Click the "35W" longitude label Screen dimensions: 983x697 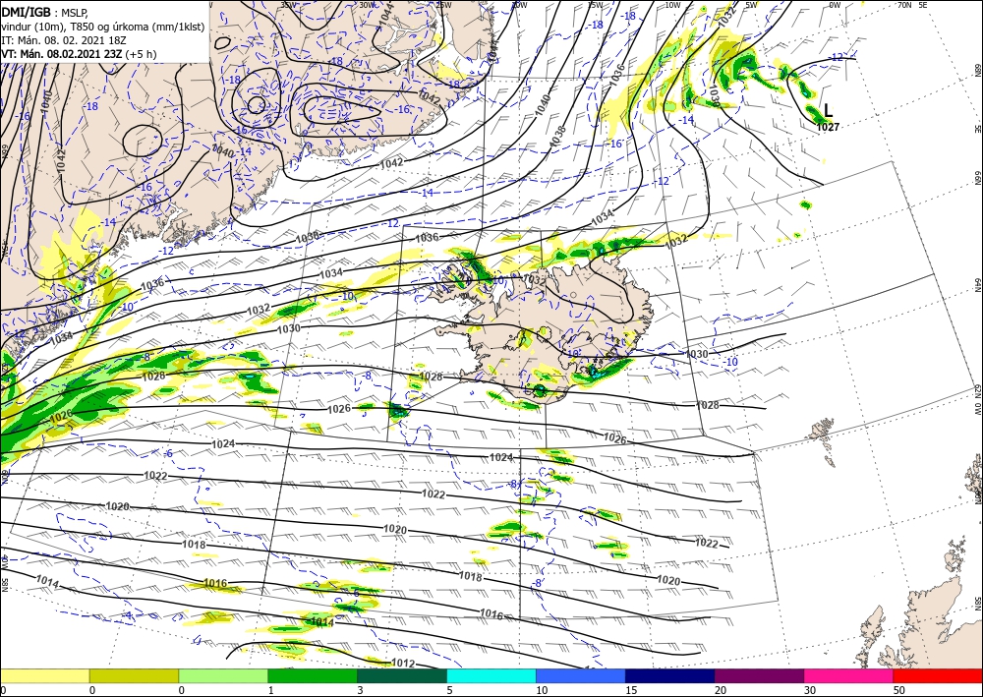point(288,5)
